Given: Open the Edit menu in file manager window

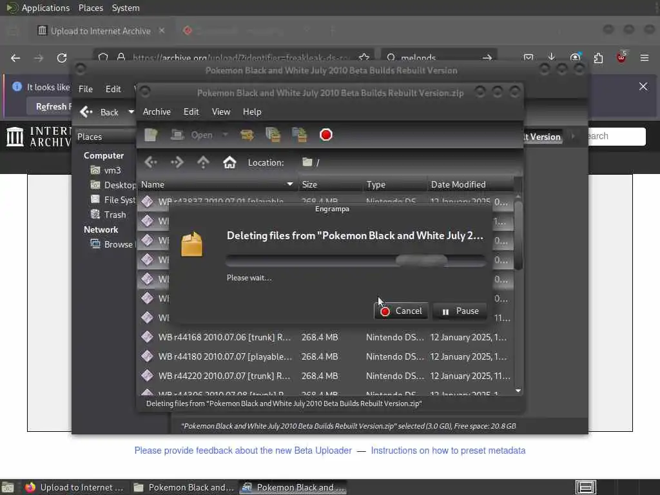Looking at the screenshot, I should (x=113, y=89).
